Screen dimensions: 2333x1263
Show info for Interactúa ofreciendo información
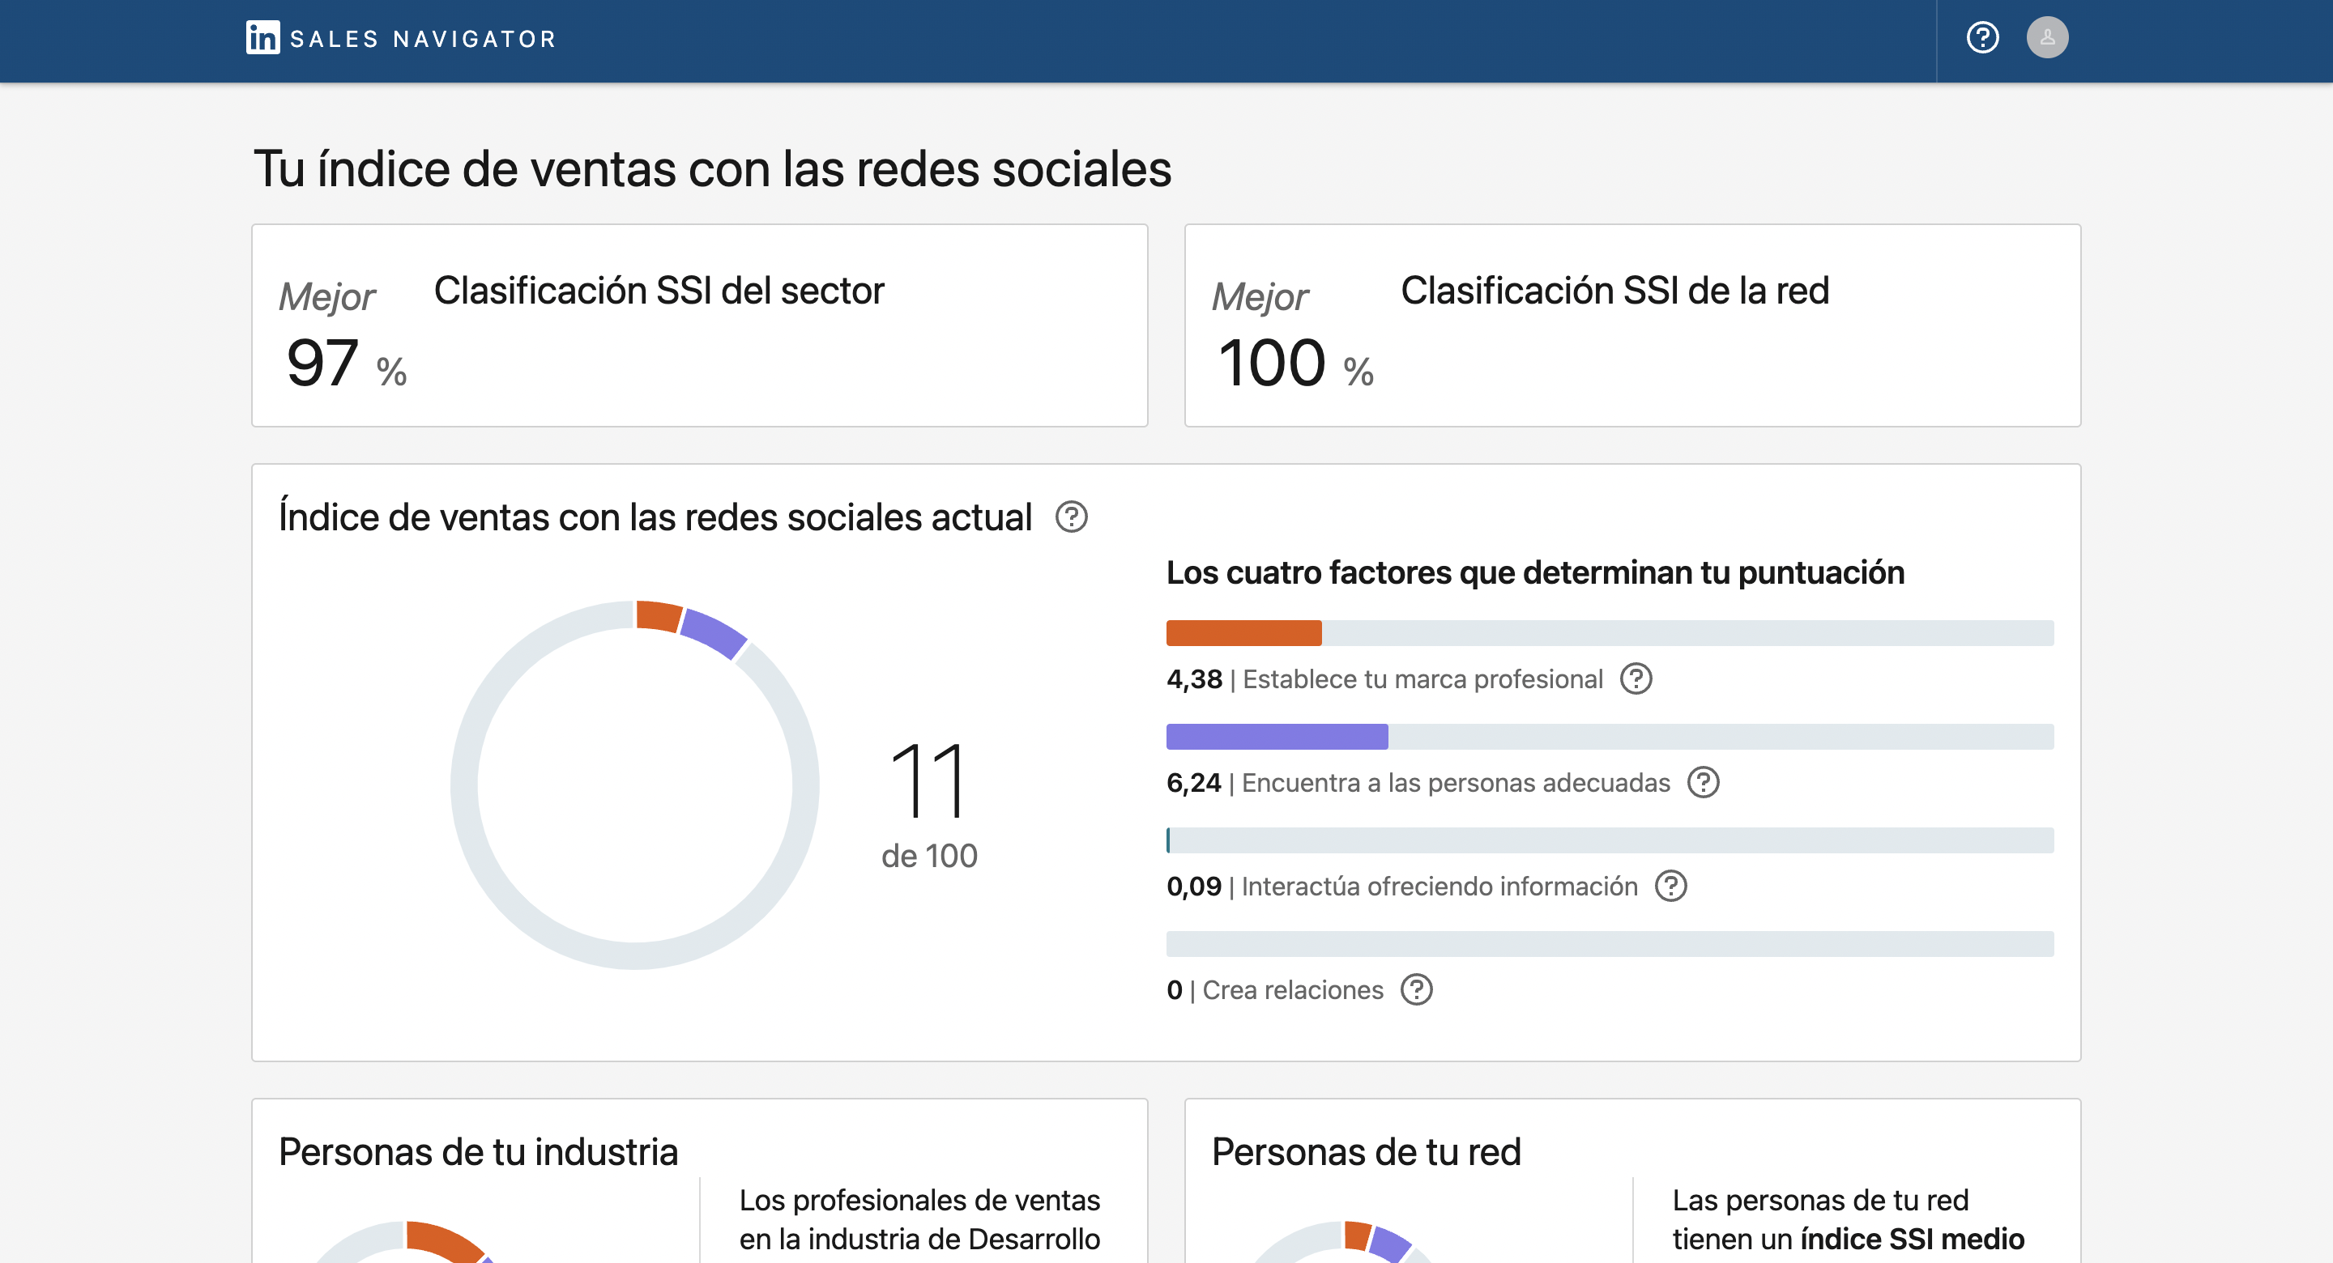pyautogui.click(x=1670, y=887)
